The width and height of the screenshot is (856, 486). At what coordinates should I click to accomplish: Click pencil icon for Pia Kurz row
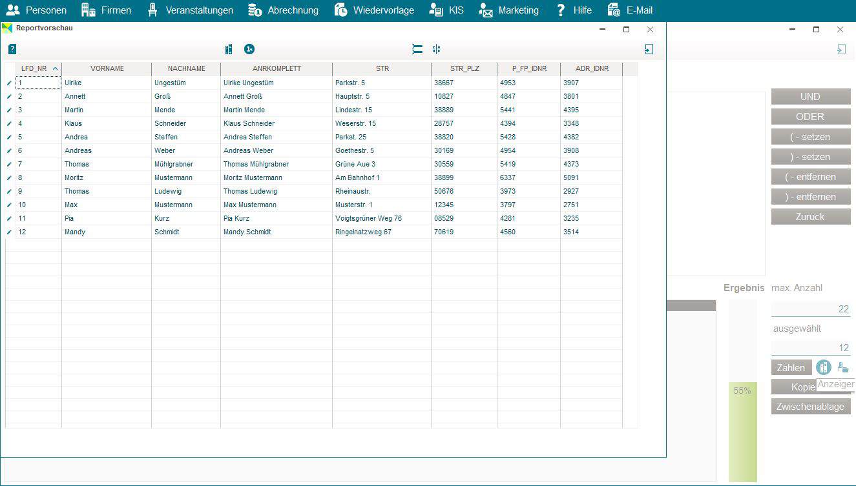[x=9, y=219]
